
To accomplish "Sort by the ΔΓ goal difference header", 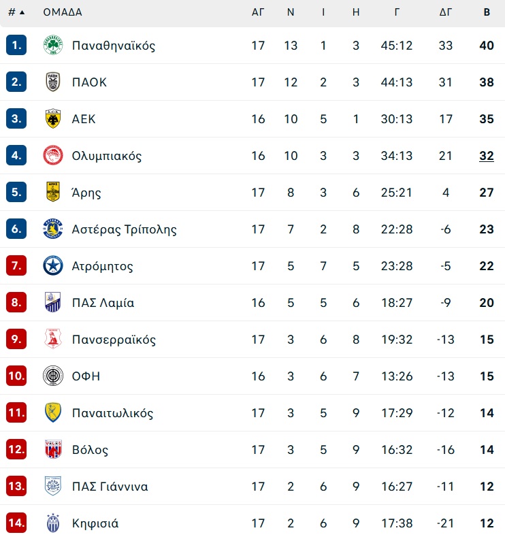I will click(445, 12).
